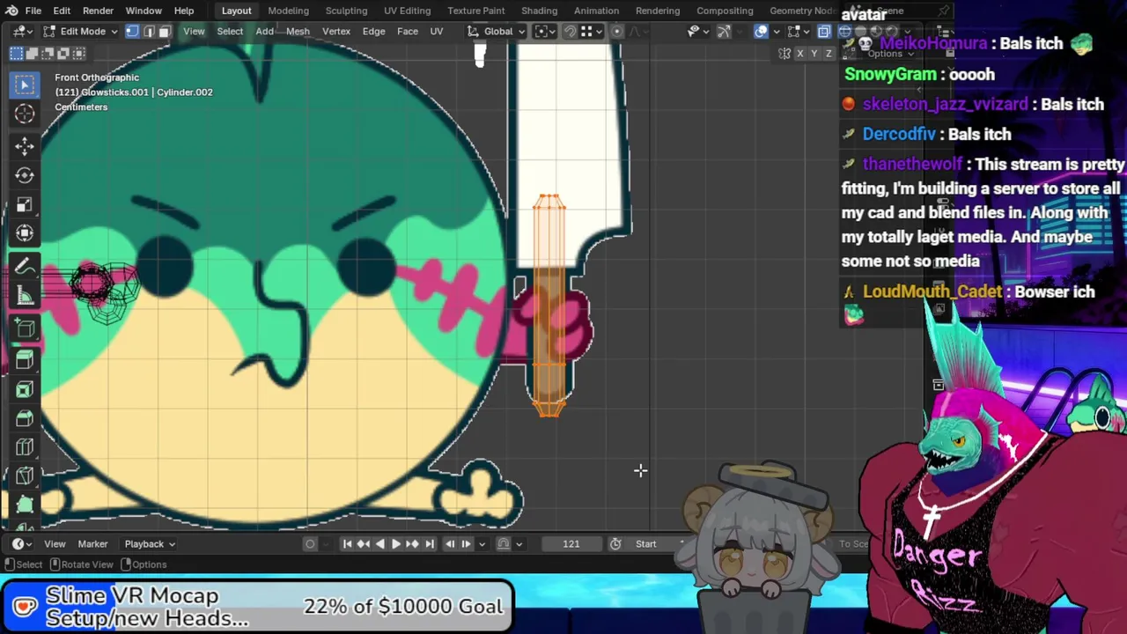
Task: Click the mesh mirror butterfly icon
Action: tap(784, 54)
